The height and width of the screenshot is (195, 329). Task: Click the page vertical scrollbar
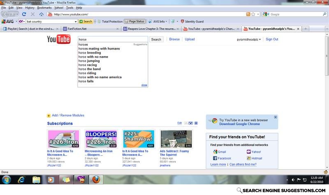327,55
